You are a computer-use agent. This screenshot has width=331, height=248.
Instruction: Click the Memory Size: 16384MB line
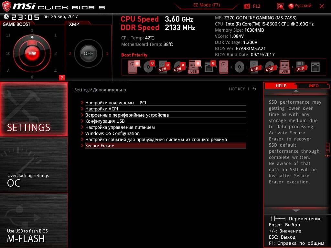[x=240, y=30]
